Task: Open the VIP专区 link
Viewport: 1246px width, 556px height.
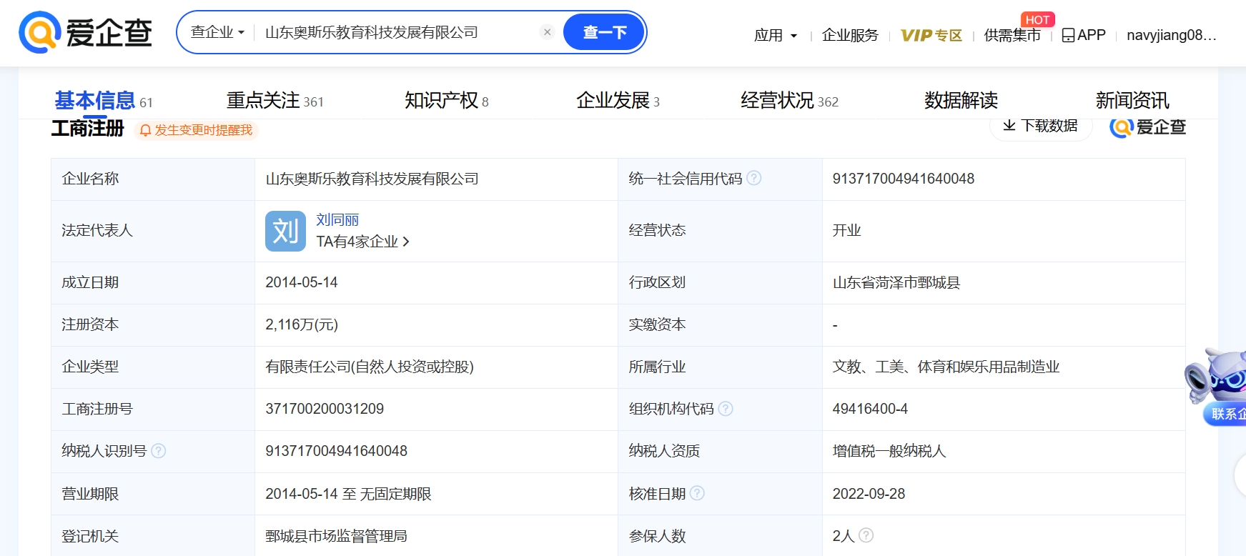Action: pyautogui.click(x=931, y=35)
